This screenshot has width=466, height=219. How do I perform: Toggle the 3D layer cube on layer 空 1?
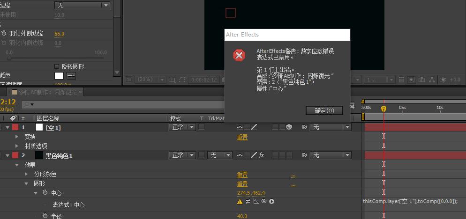tap(289, 127)
